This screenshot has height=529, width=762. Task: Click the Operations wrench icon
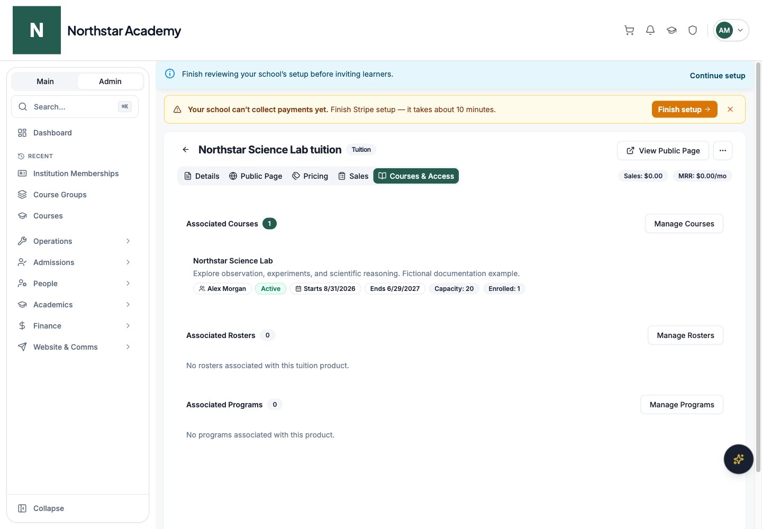click(x=22, y=241)
